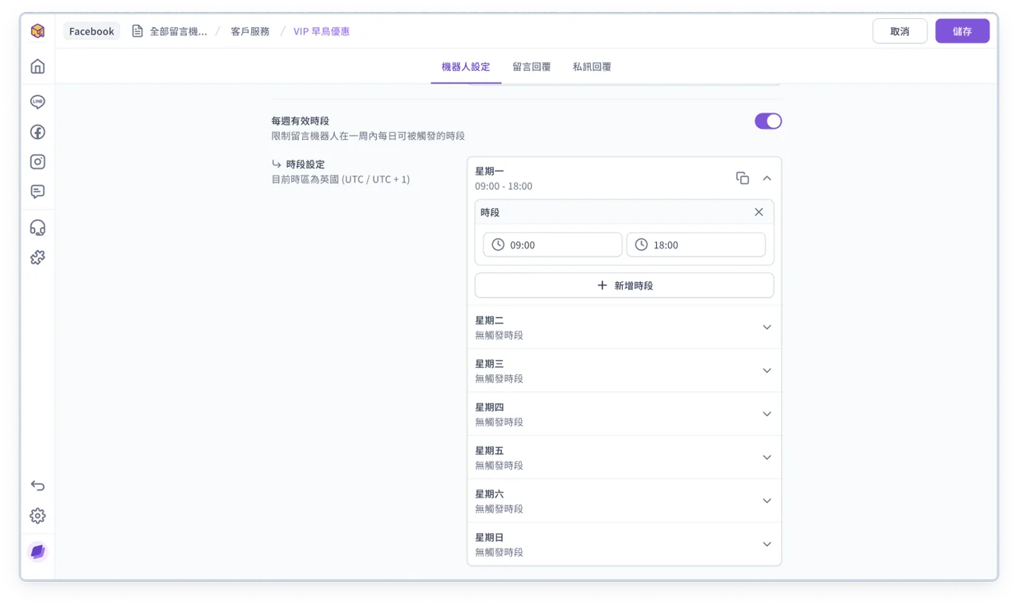This screenshot has width=1018, height=607.
Task: Open the LINE channel icon
Action: point(37,102)
